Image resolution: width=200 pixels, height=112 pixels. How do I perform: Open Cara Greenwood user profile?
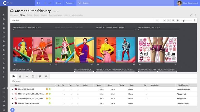coord(187,3)
